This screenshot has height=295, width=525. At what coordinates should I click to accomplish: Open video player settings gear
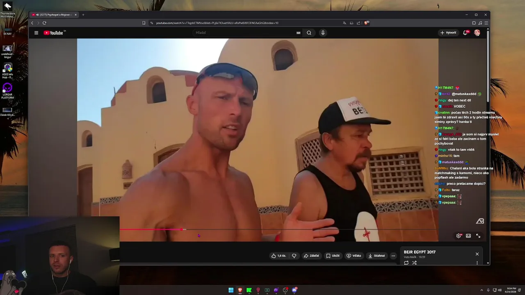(459, 236)
